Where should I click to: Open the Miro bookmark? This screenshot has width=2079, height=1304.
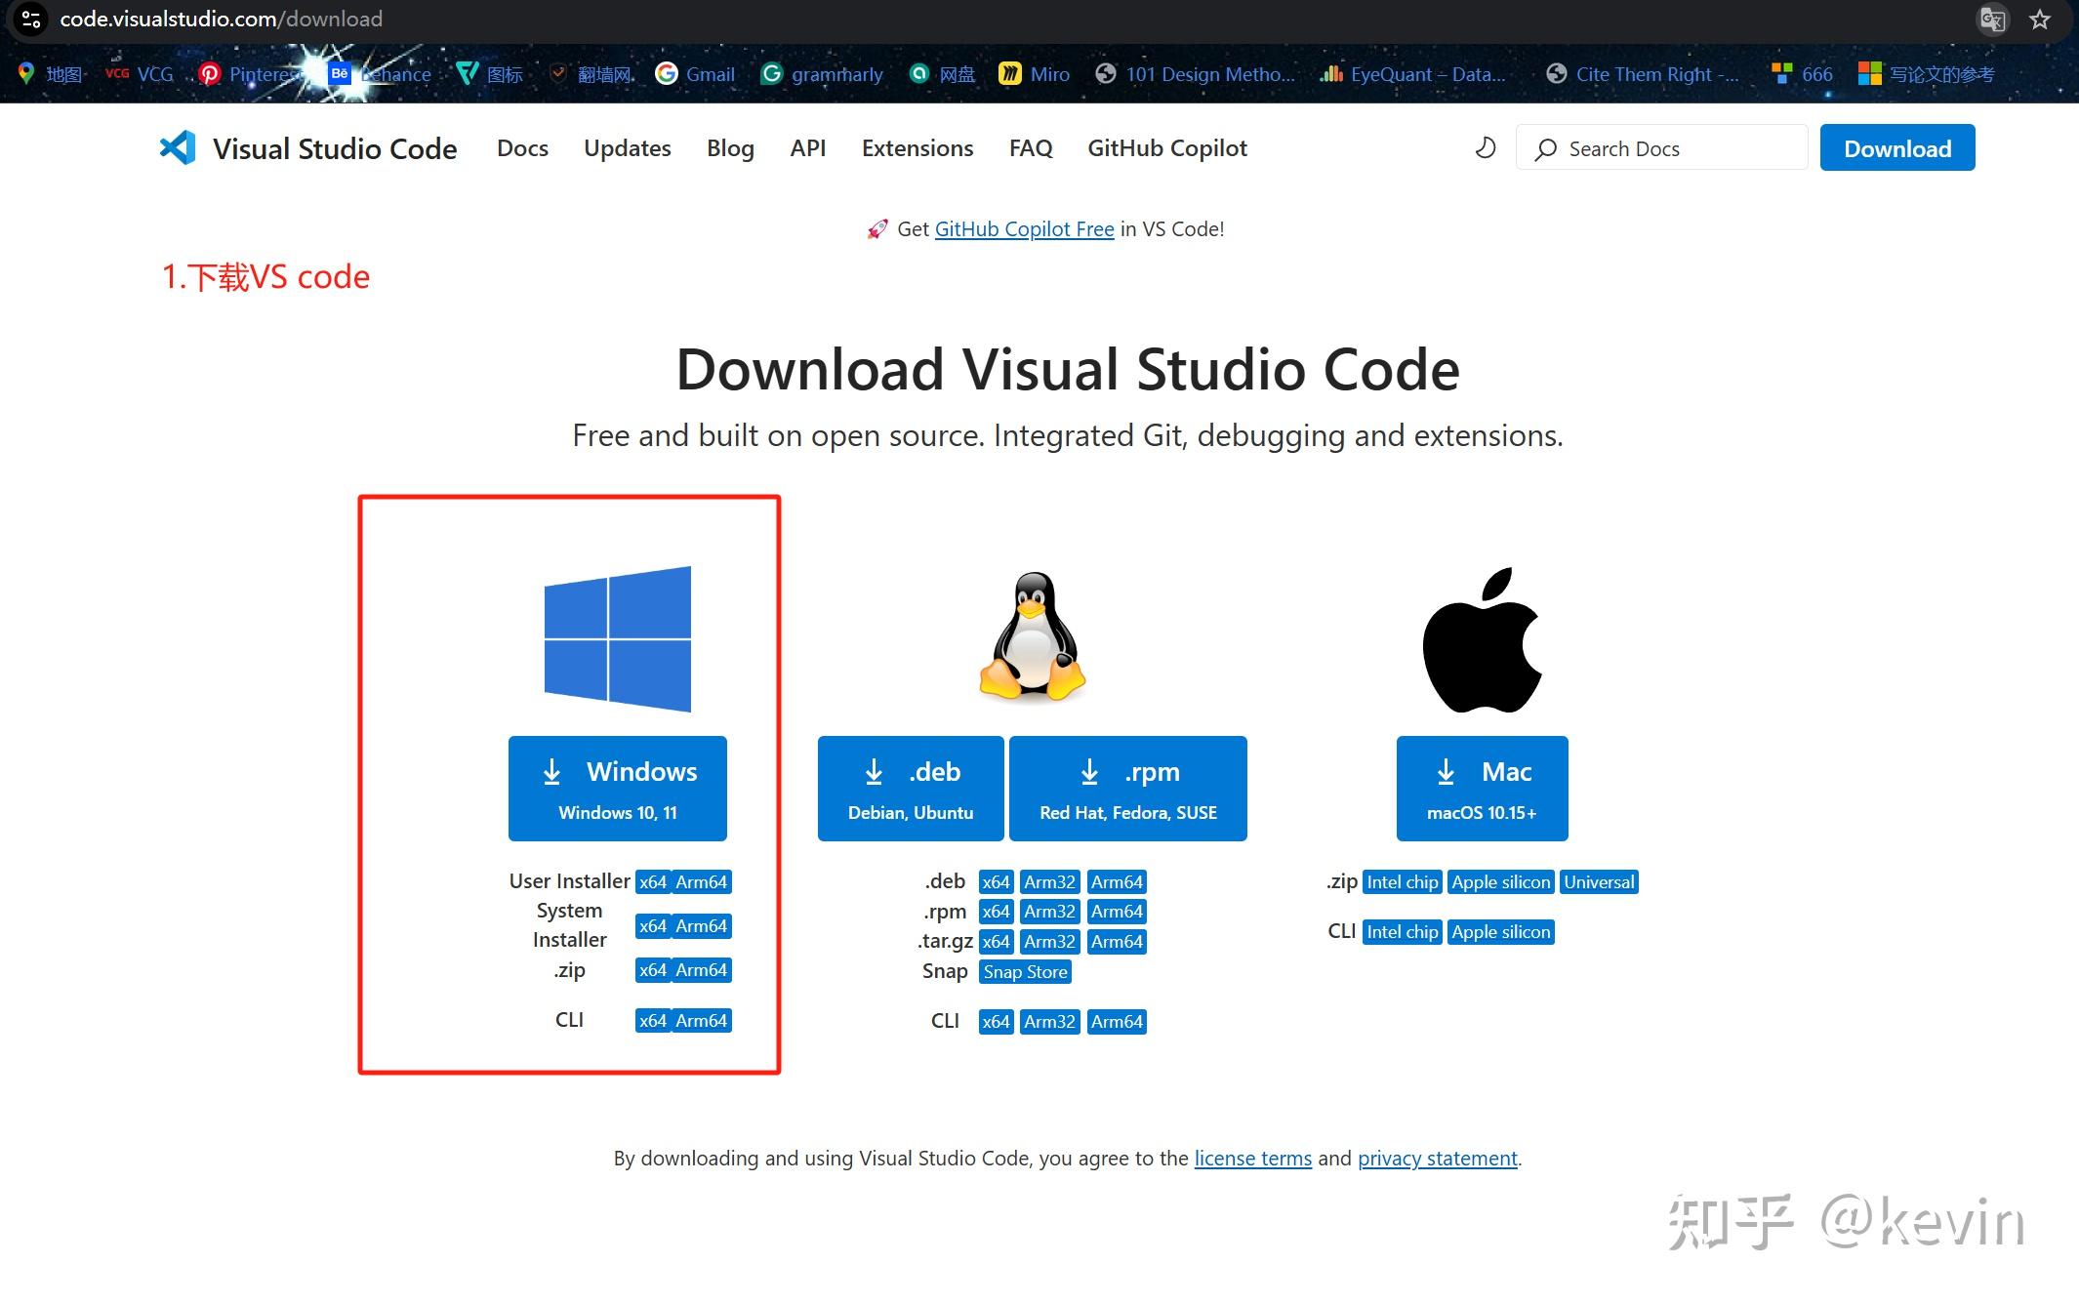click(x=1035, y=74)
